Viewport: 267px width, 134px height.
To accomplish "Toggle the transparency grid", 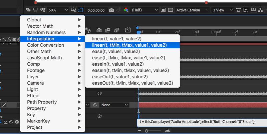I will pos(171,10).
